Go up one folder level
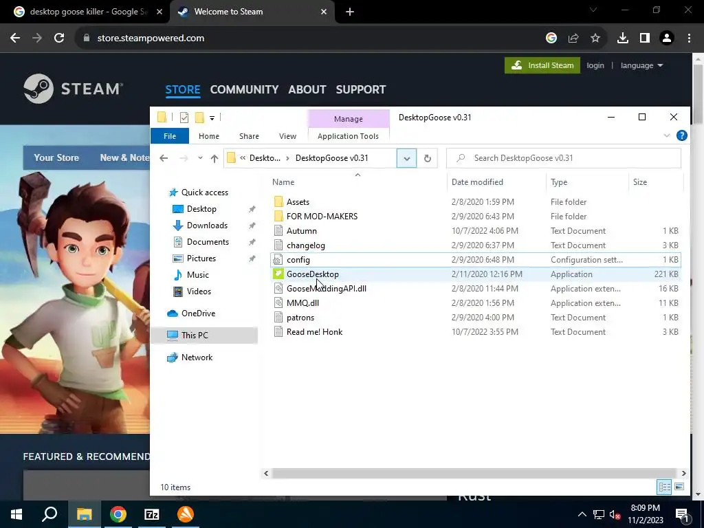 tap(214, 158)
